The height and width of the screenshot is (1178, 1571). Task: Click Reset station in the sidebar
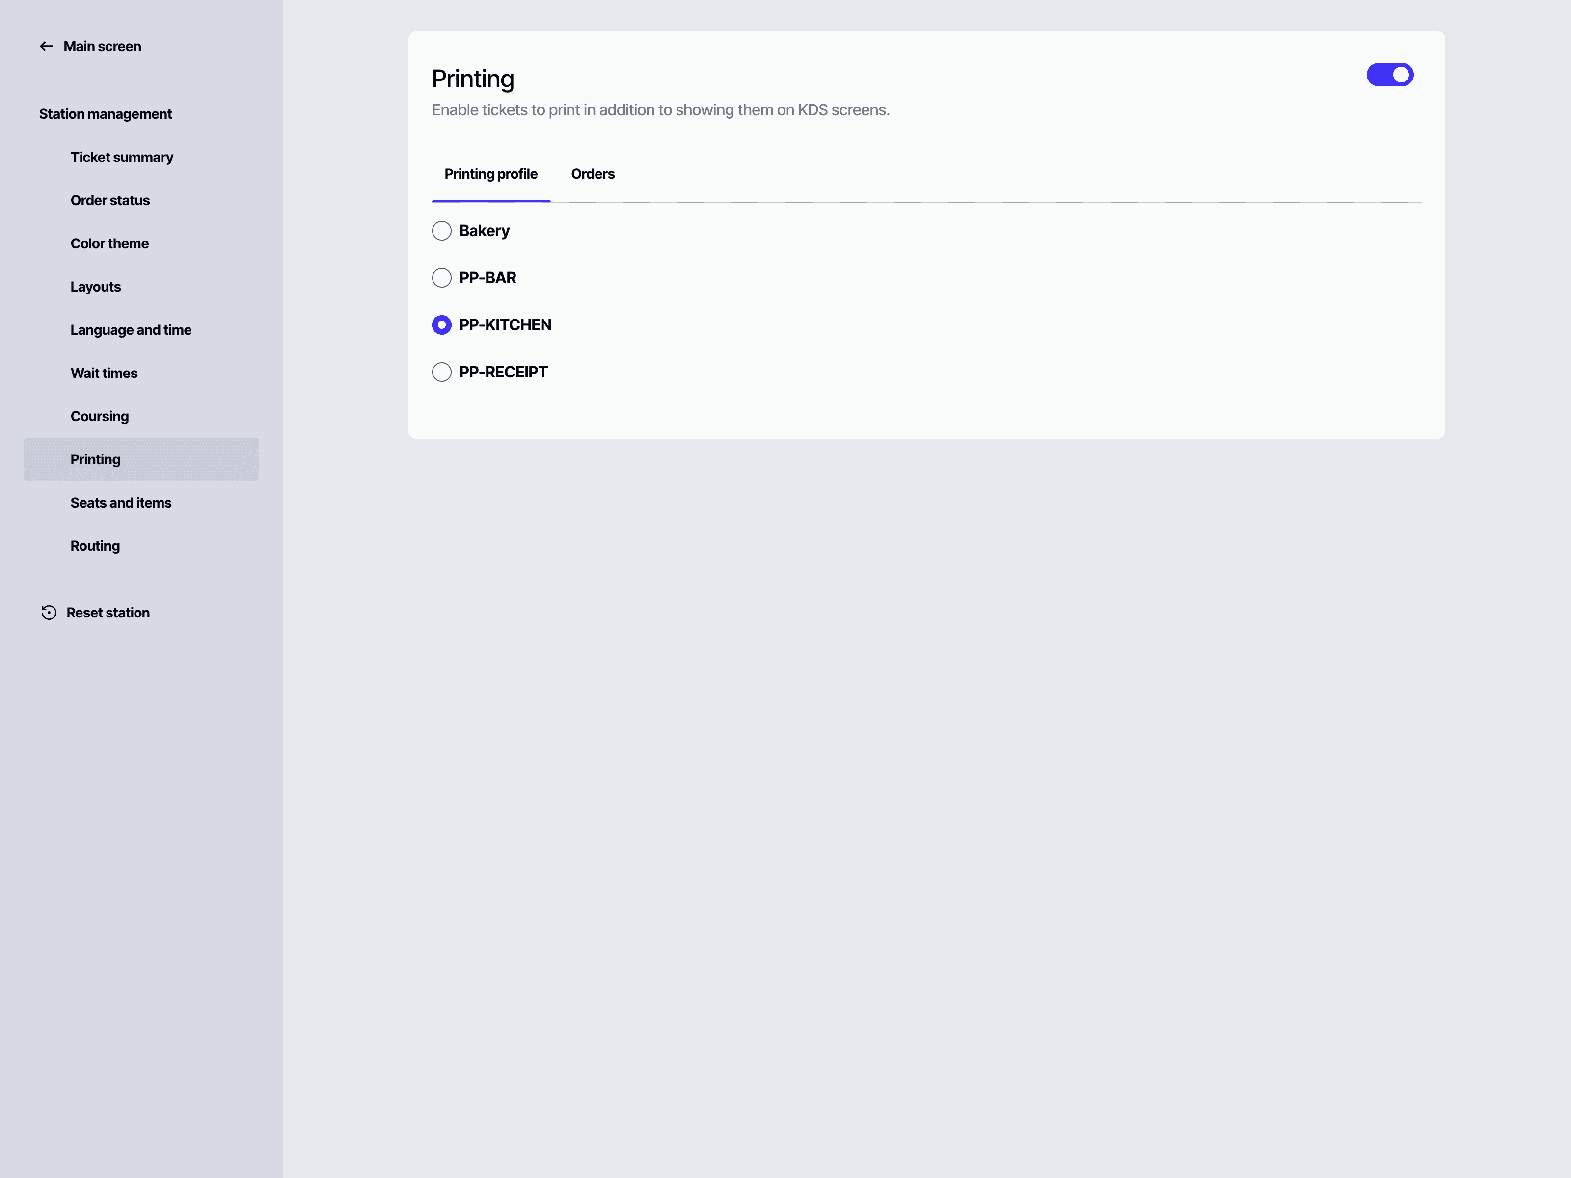pyautogui.click(x=107, y=612)
